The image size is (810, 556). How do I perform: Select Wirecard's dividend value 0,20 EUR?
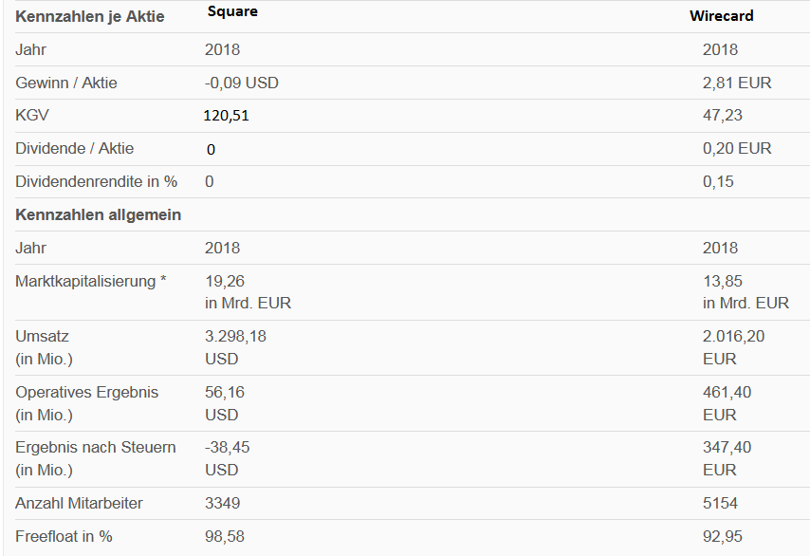click(737, 148)
